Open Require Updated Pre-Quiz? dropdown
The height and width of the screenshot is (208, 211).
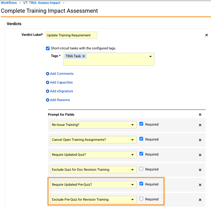click(x=132, y=185)
